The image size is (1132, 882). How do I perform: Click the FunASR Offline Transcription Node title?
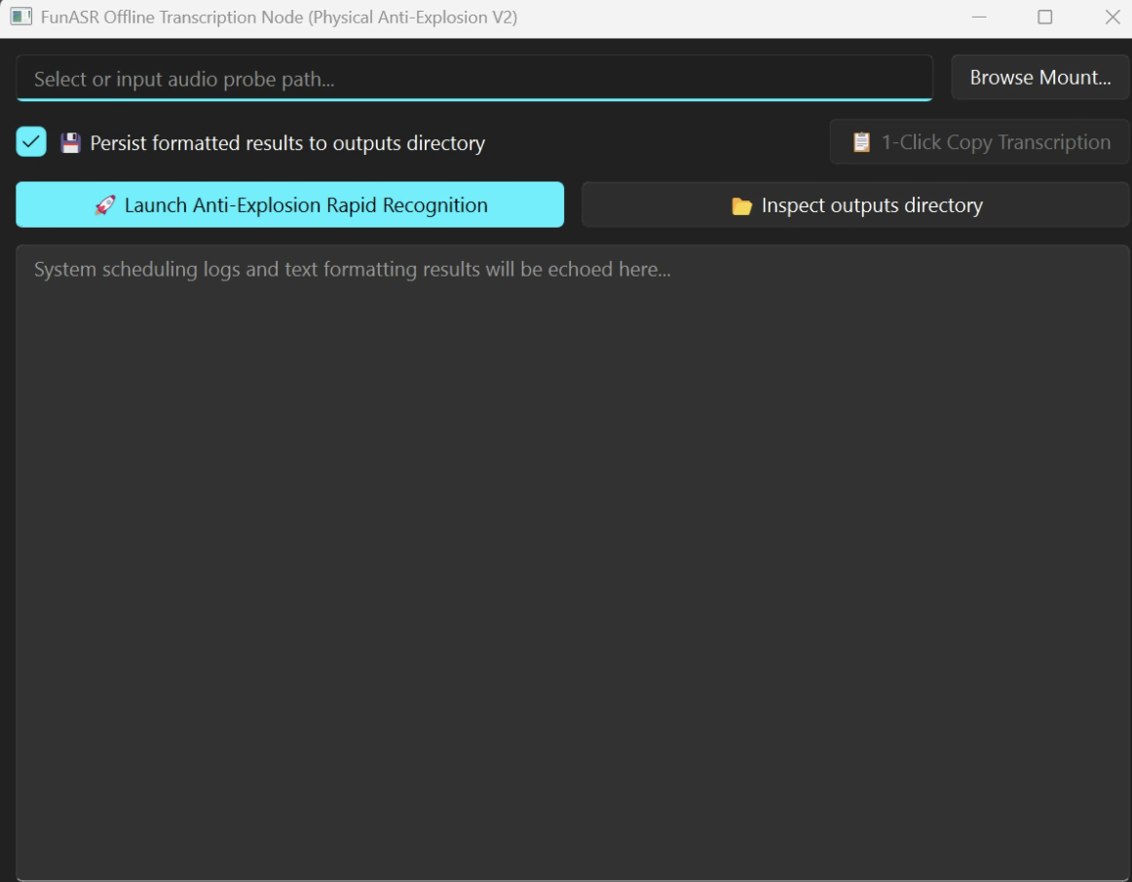(x=279, y=18)
